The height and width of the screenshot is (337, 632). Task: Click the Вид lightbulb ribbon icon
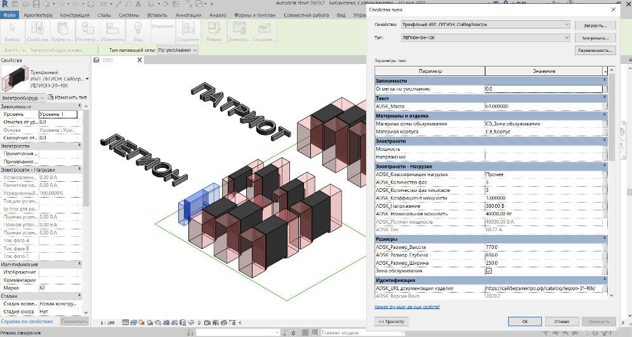point(137,28)
